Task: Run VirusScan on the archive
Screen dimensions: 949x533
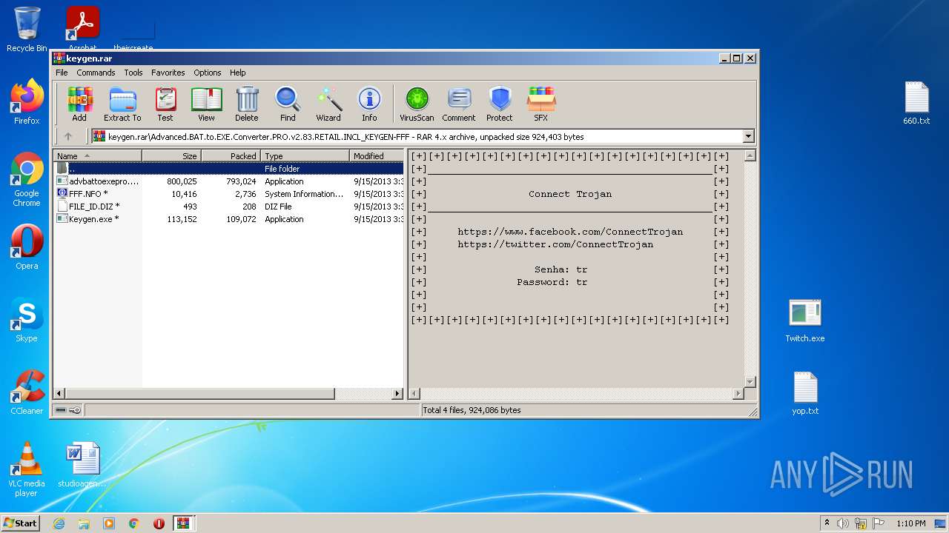Action: 417,104
